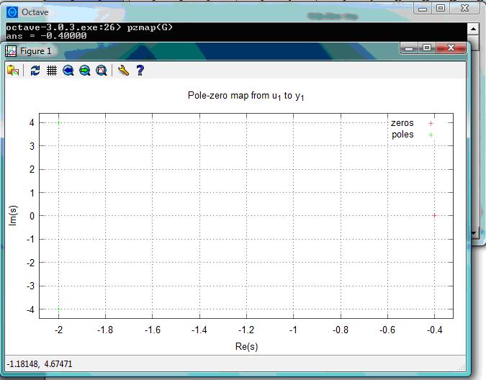Click the upper pole marker at -2, 4
486x380 pixels.
pos(58,122)
